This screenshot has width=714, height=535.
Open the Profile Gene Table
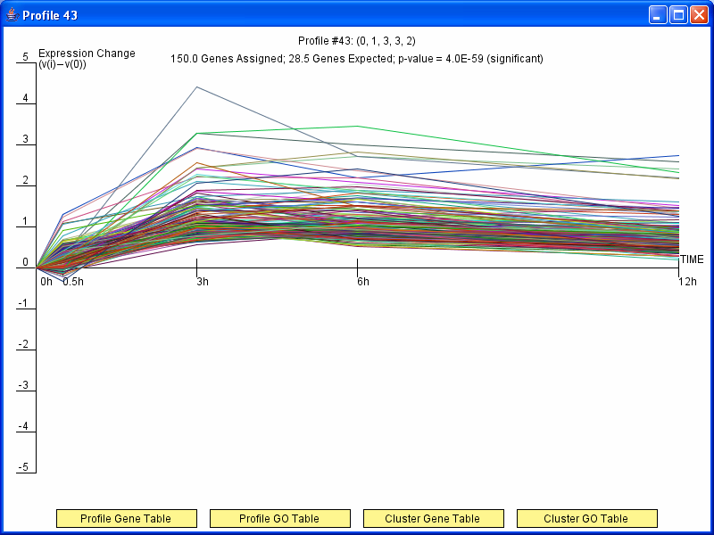(x=127, y=519)
